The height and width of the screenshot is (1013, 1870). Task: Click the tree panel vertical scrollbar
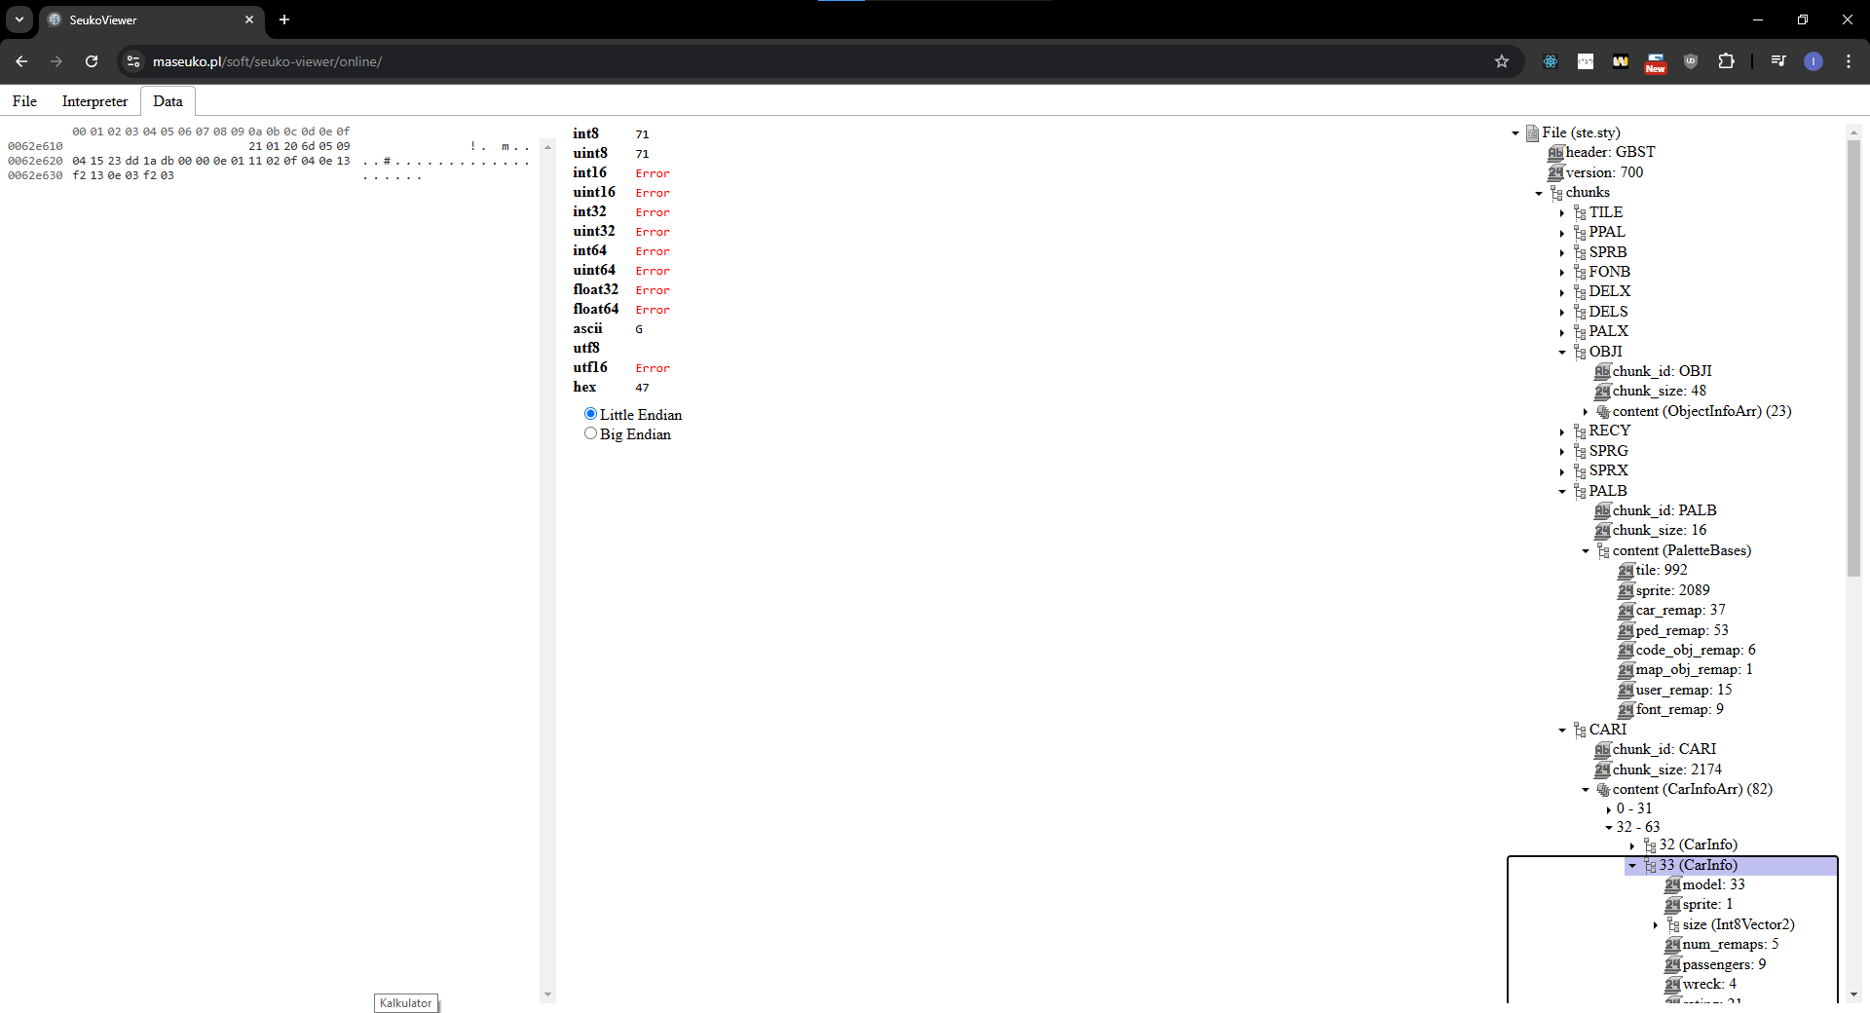tap(1852, 360)
